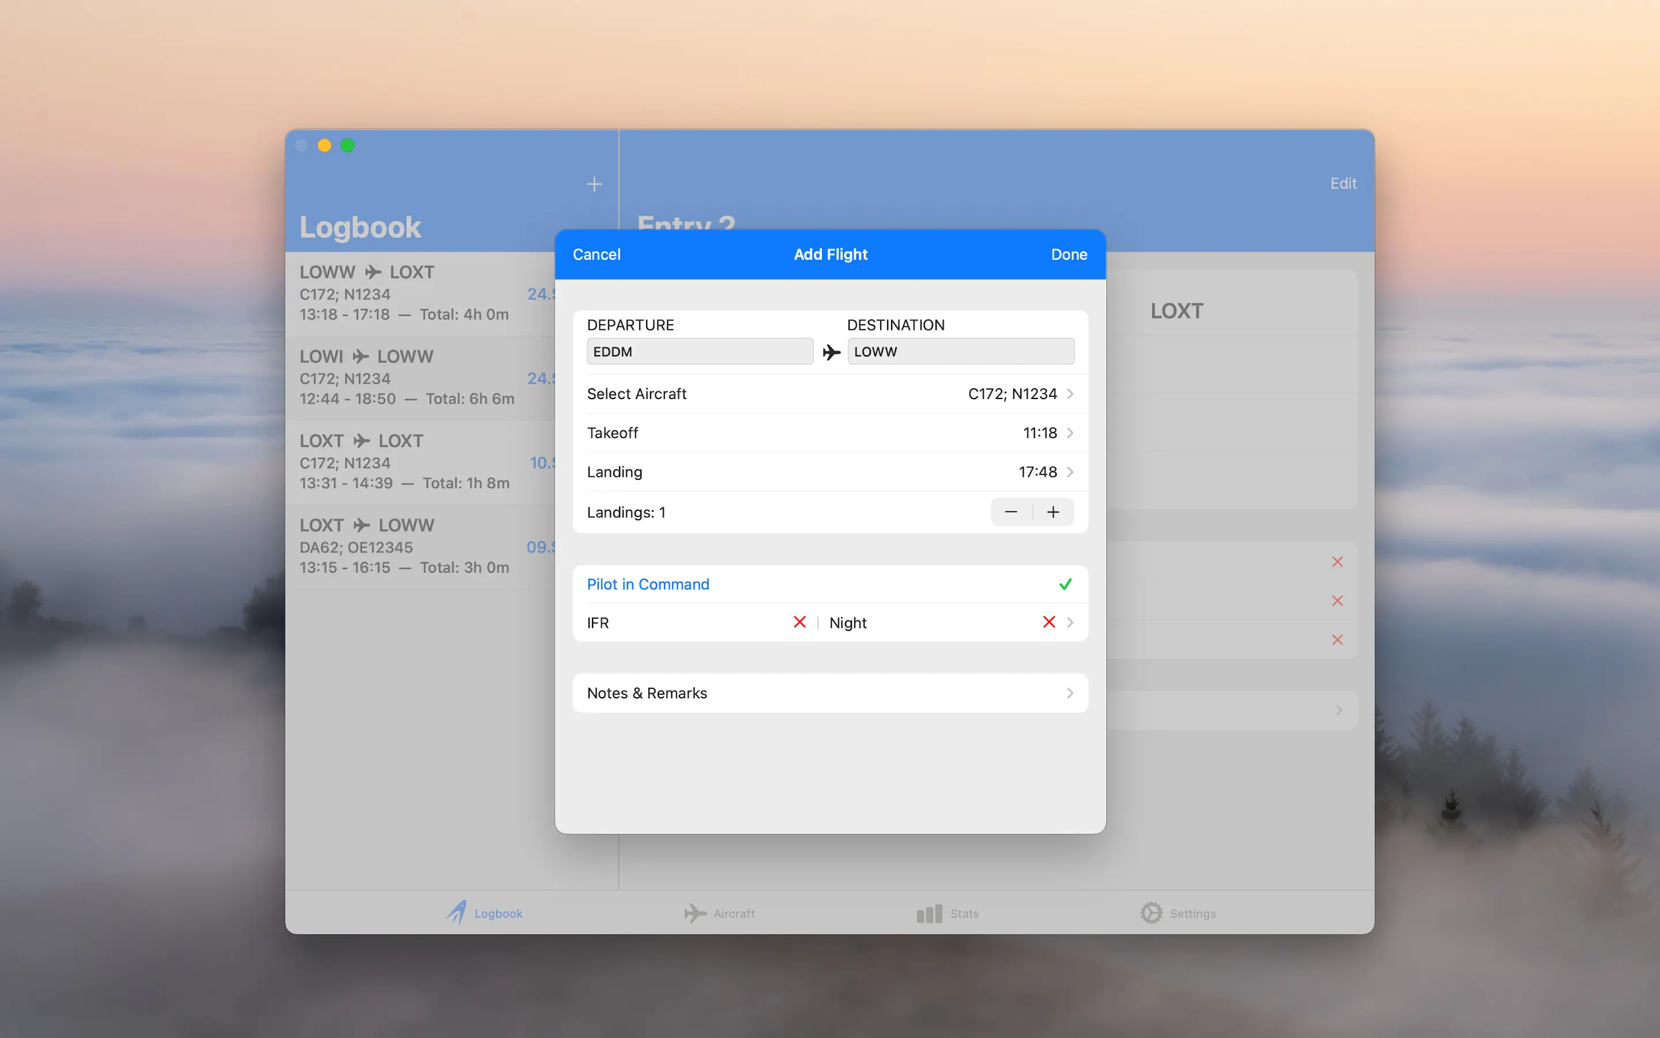Toggle the Night red X status

[1048, 622]
